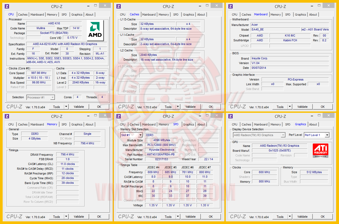Image resolution: width=339 pixels, height=224 pixels.
Task: Click the CPU-Z title icon in Caches window
Action: (x=119, y=6)
